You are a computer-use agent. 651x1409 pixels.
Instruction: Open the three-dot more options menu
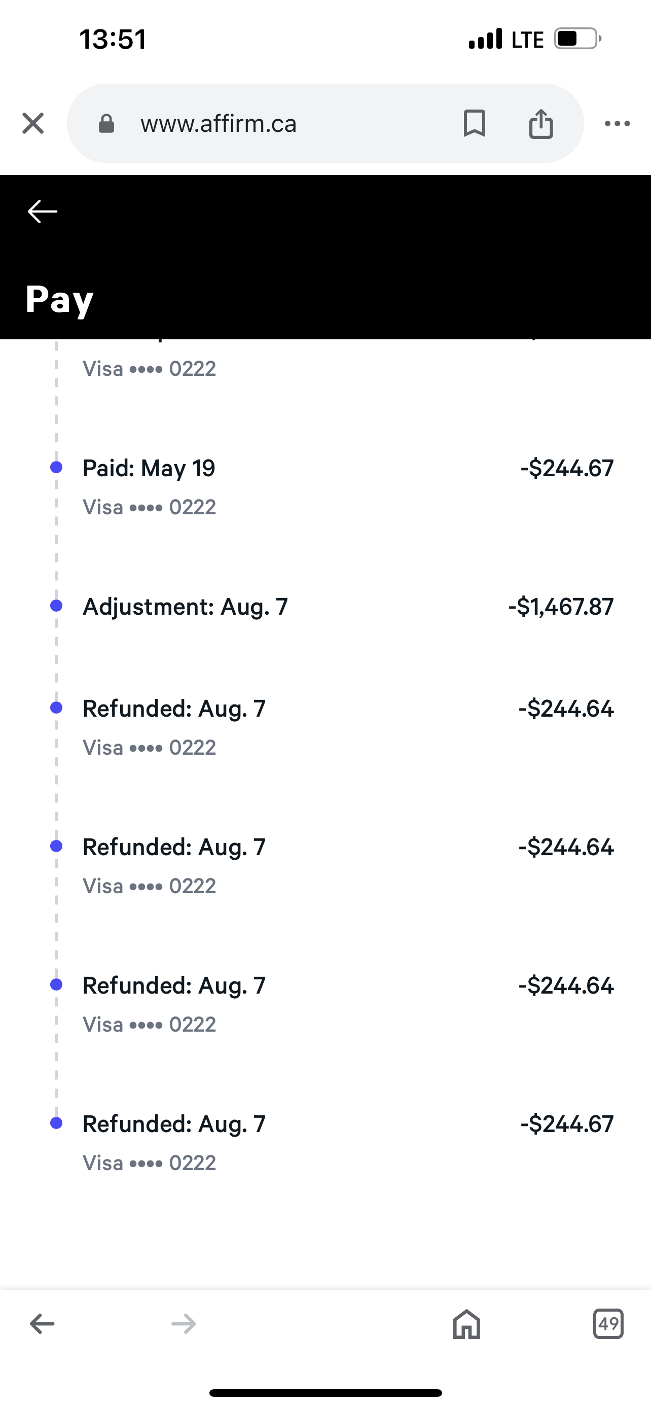[617, 124]
